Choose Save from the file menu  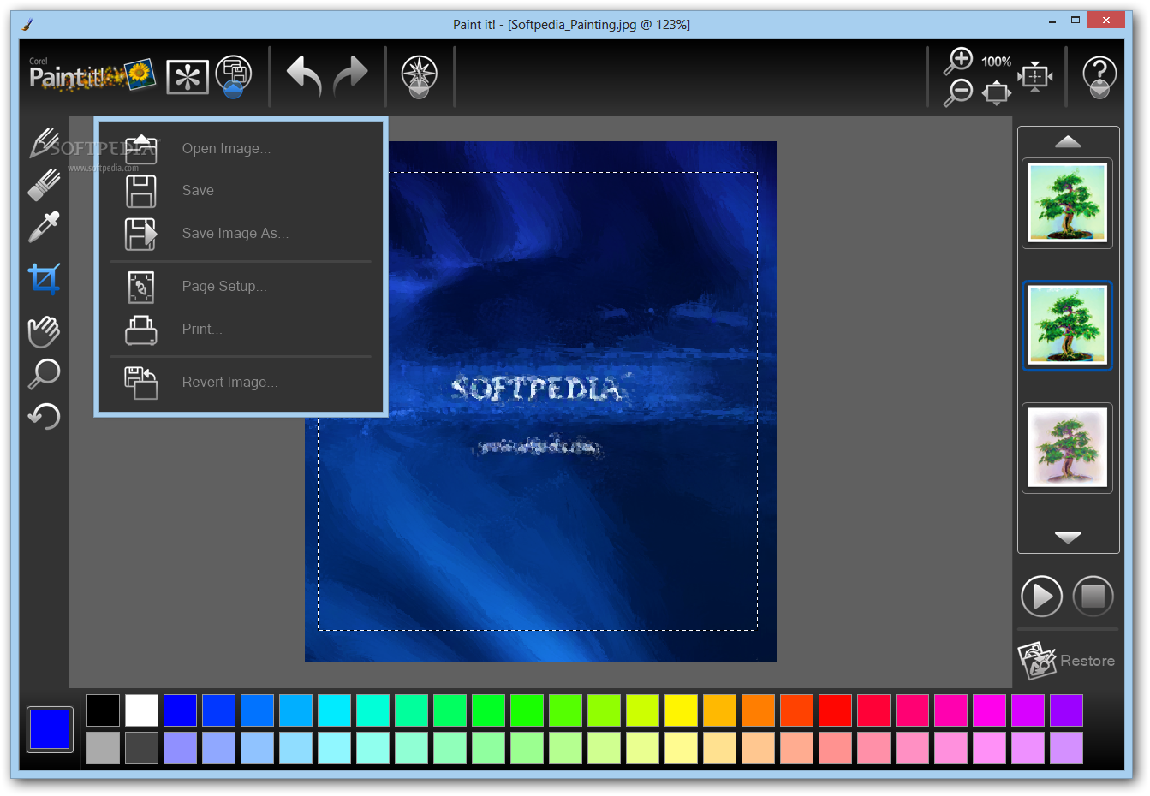[x=198, y=190]
